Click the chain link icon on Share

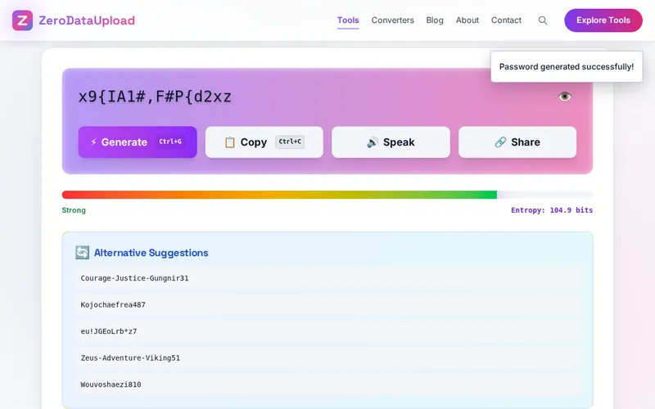[500, 142]
